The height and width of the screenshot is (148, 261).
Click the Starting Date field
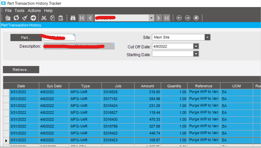(x=173, y=54)
